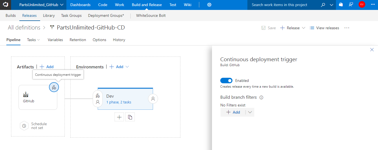
Task: Select the Dev environment name
Action: pyautogui.click(x=110, y=96)
